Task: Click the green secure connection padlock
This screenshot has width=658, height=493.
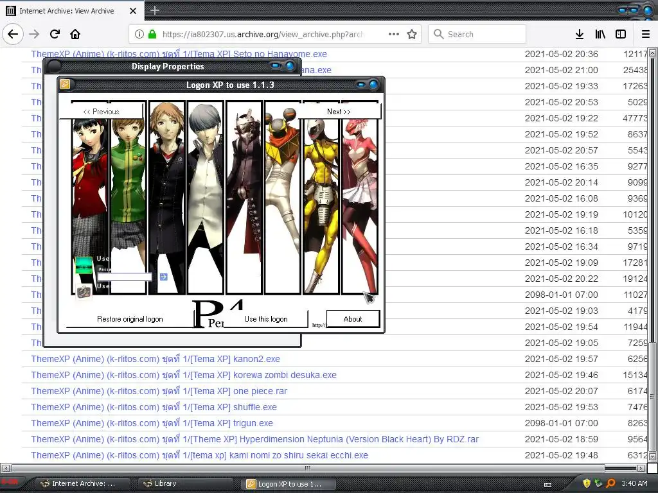Action: point(152,34)
